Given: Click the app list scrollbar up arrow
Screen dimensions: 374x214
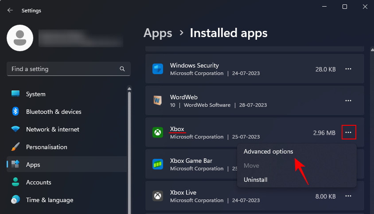Looking at the screenshot, I should click(x=372, y=50).
